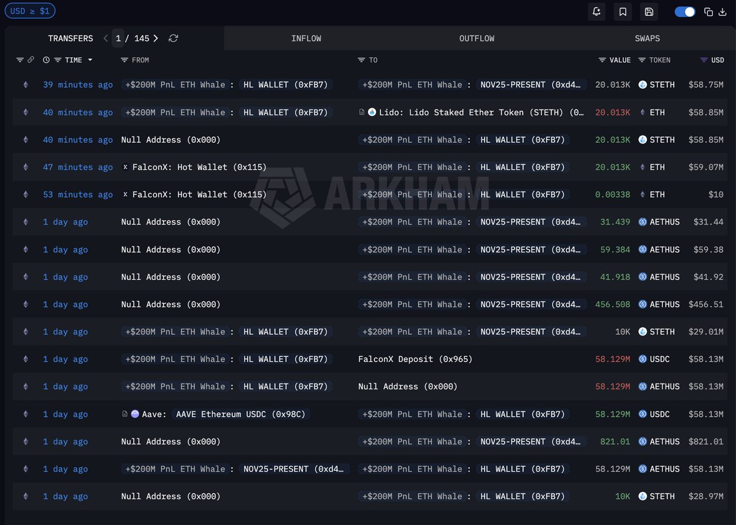Open the TIME column sort dropdown
736x525 pixels.
pyautogui.click(x=90, y=60)
